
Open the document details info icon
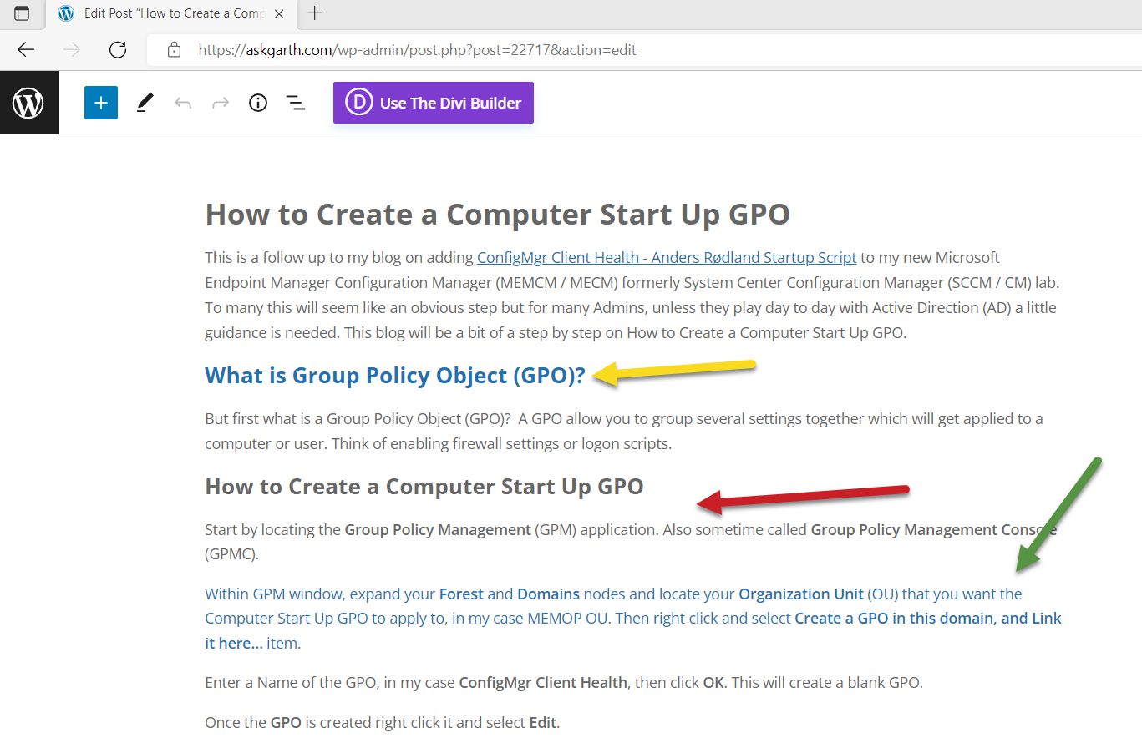(x=258, y=103)
